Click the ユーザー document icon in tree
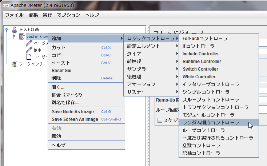This screenshot has width=267, height=166. [x=29, y=57]
